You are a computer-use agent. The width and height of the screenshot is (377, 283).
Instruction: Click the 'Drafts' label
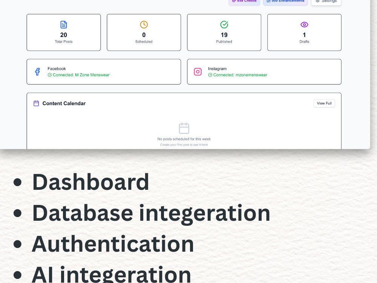tap(304, 42)
